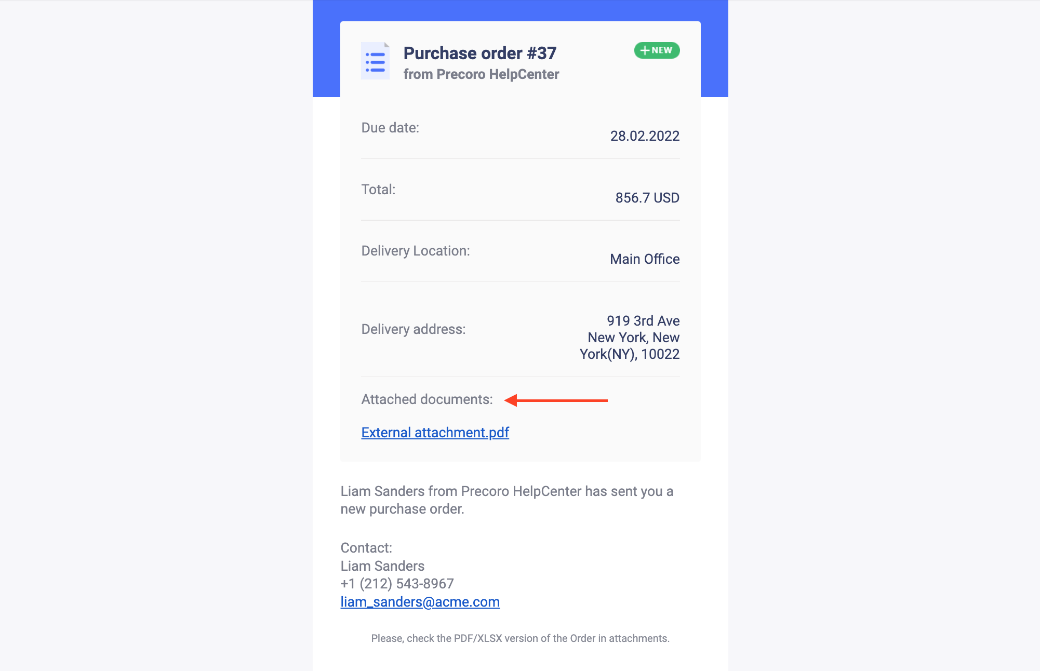Click the 'from Precoro HelpCenter' subtitle

pyautogui.click(x=481, y=74)
